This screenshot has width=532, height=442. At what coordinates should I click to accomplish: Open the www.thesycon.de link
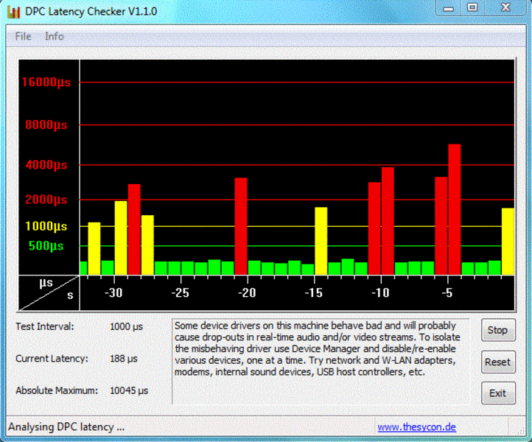click(x=416, y=427)
